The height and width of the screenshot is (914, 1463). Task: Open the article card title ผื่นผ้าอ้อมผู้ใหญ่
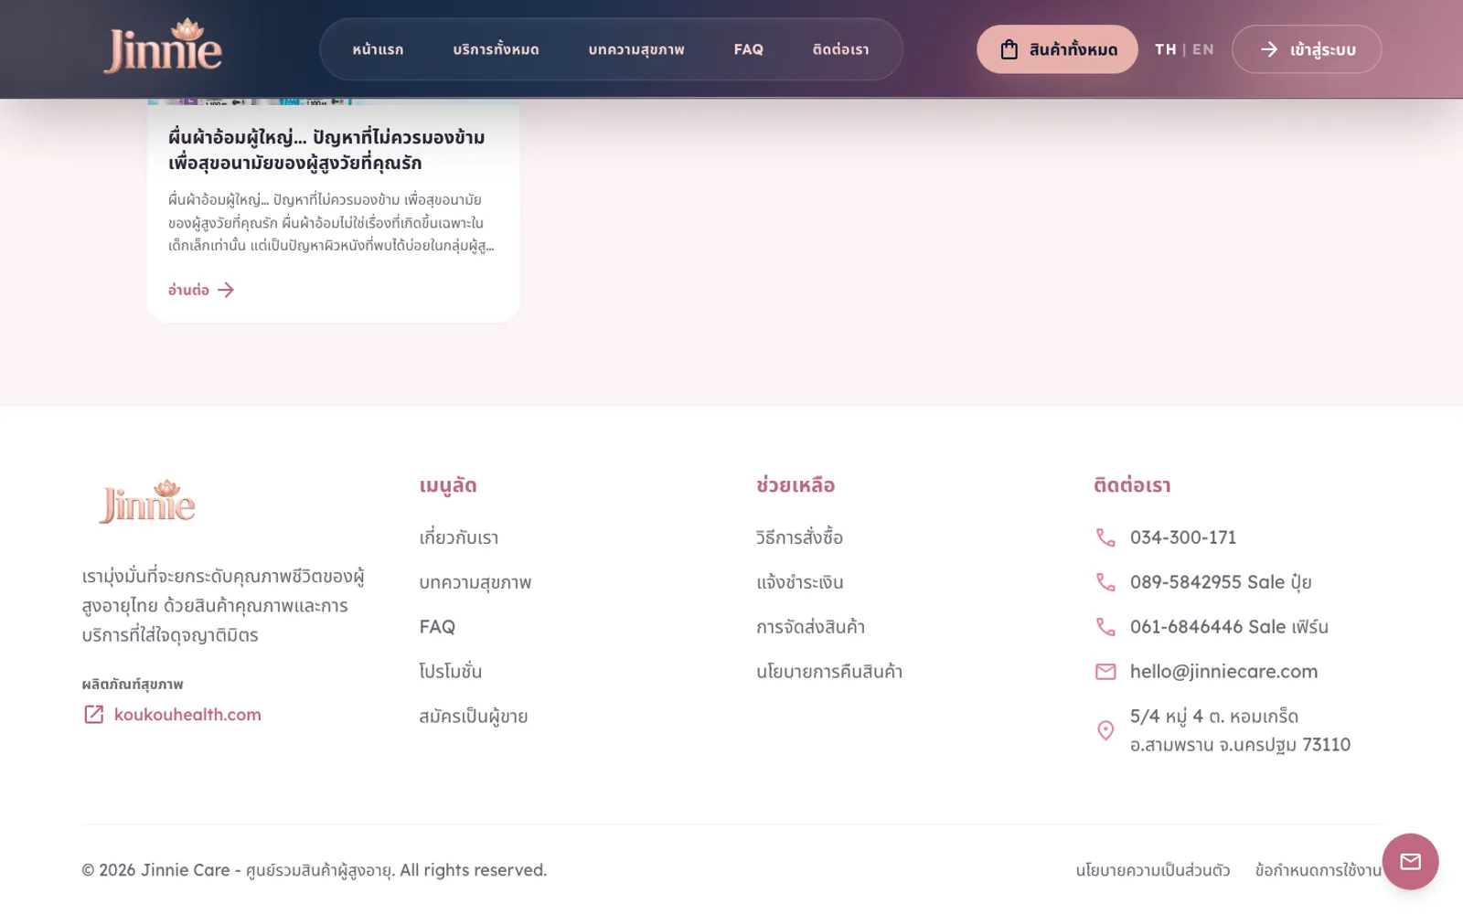click(326, 150)
